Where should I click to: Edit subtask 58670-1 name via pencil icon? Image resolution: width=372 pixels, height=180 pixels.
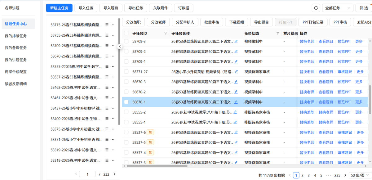pyautogui.click(x=236, y=102)
